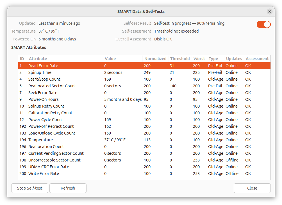Image resolution: width=282 pixels, height=205 pixels.
Task: Select the Read Error Rate row
Action: point(144,66)
